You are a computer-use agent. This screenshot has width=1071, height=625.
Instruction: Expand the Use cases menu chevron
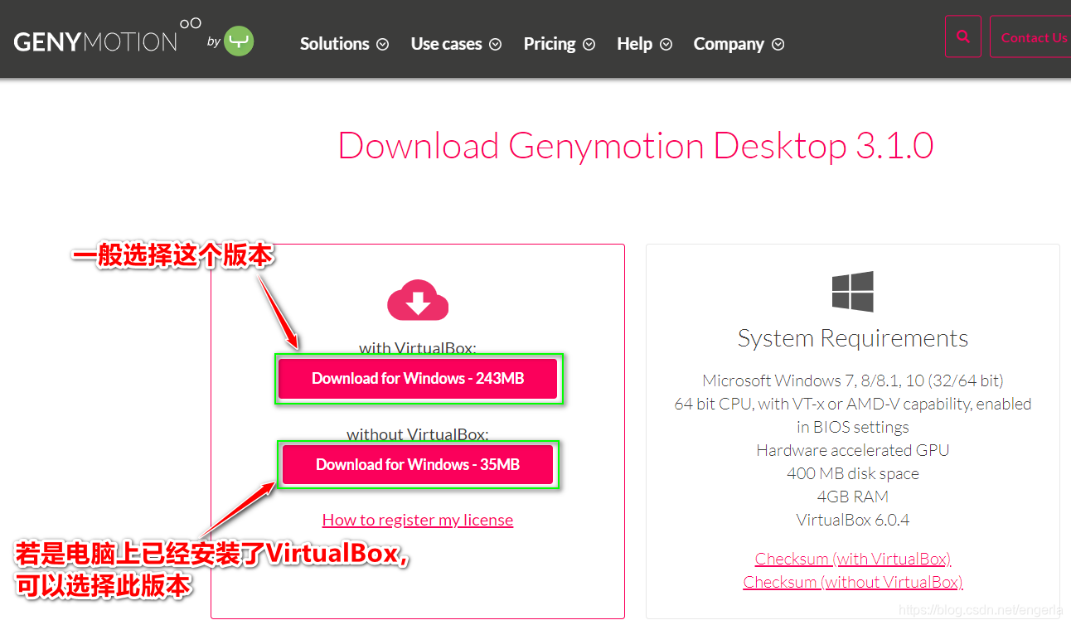496,45
